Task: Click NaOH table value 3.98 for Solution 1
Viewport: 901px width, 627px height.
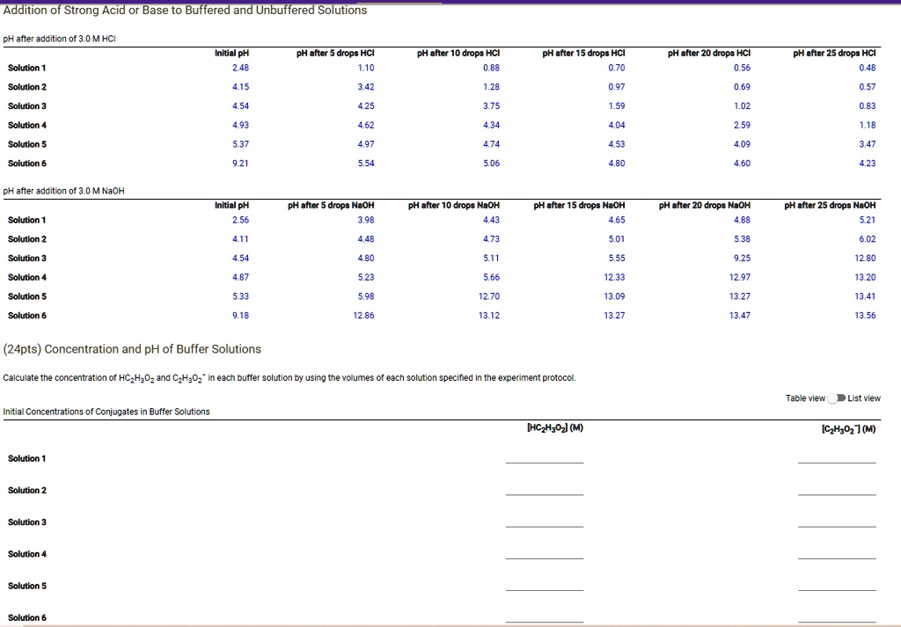Action: point(365,220)
